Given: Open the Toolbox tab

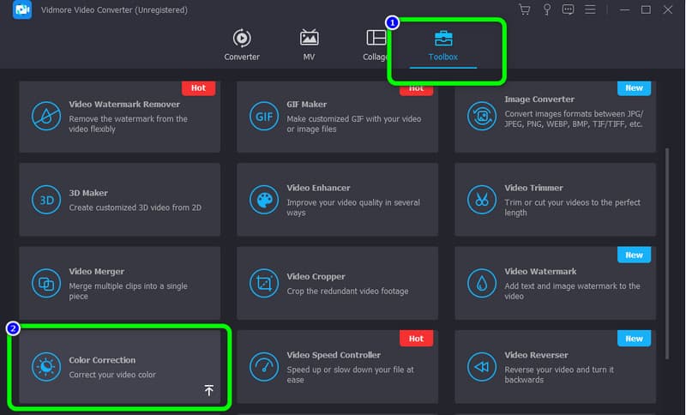Looking at the screenshot, I should 443,45.
